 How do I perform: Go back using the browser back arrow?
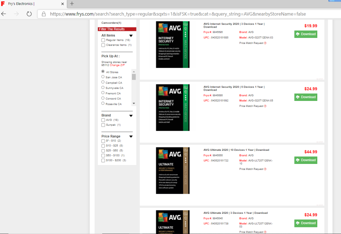(4, 14)
